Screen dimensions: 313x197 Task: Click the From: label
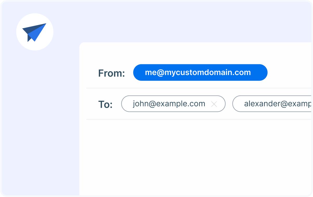point(112,73)
